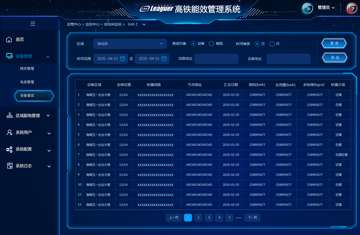Click the 折标煤(kgce) column header
This screenshot has height=235, width=360.
click(314, 85)
